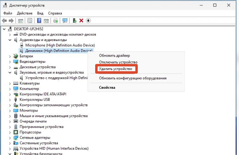
Task: Maximize the Device Manager window
Action: [x=215, y=5]
